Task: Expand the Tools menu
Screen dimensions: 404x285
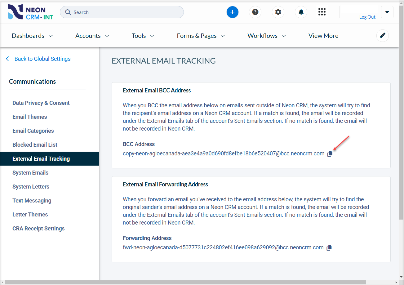Action: point(143,36)
